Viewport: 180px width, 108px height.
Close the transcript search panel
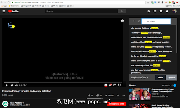[139, 21]
